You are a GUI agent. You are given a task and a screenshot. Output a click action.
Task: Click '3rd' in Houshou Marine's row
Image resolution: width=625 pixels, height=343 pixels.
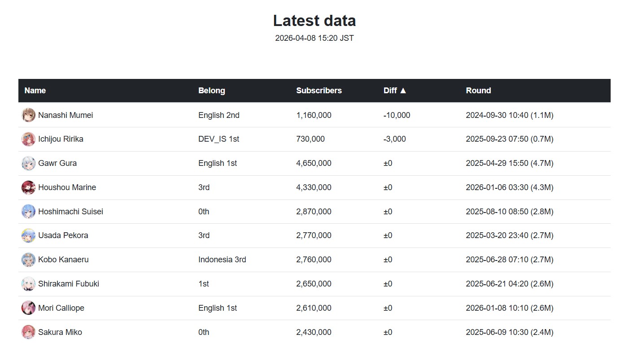click(204, 187)
